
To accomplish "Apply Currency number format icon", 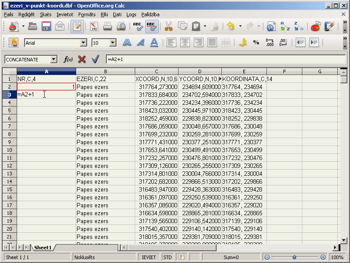I will [x=243, y=43].
